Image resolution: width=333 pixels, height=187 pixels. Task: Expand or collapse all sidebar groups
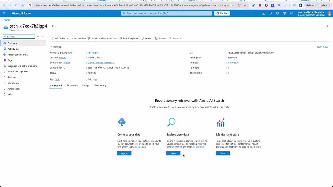pos(38,37)
